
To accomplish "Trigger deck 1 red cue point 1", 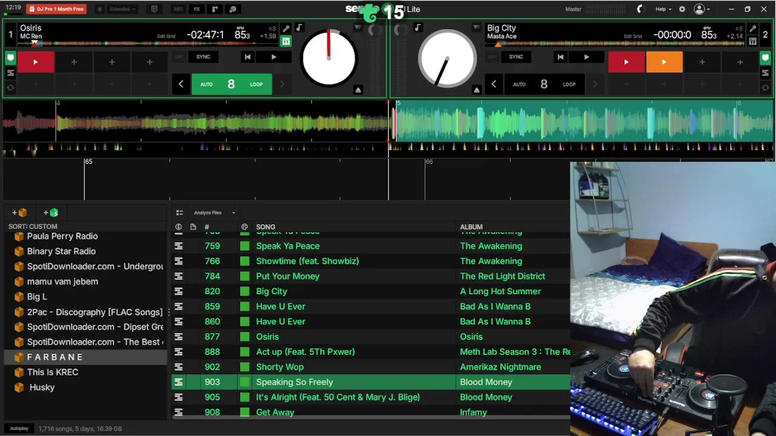I will pos(35,62).
